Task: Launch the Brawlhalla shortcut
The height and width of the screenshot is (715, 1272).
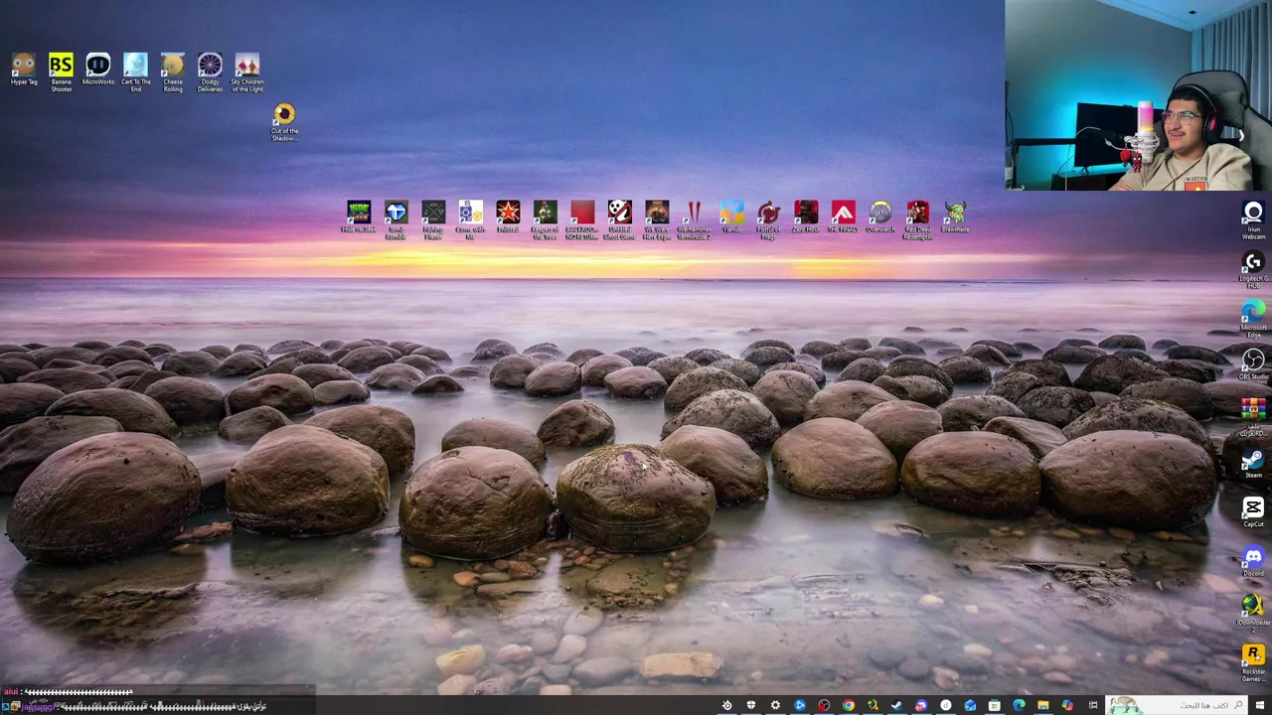Action: click(955, 217)
